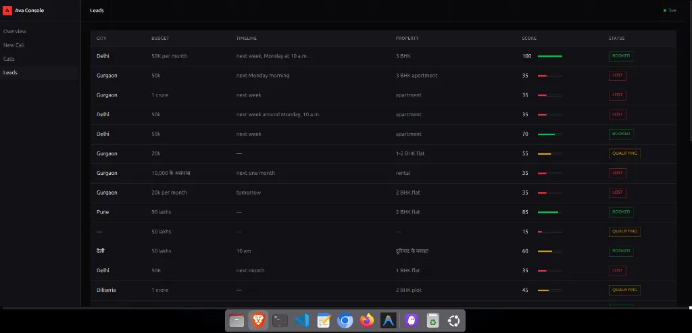692x333 pixels.
Task: Select the '3 BHK apartment' property cell
Action: pyautogui.click(x=416, y=76)
